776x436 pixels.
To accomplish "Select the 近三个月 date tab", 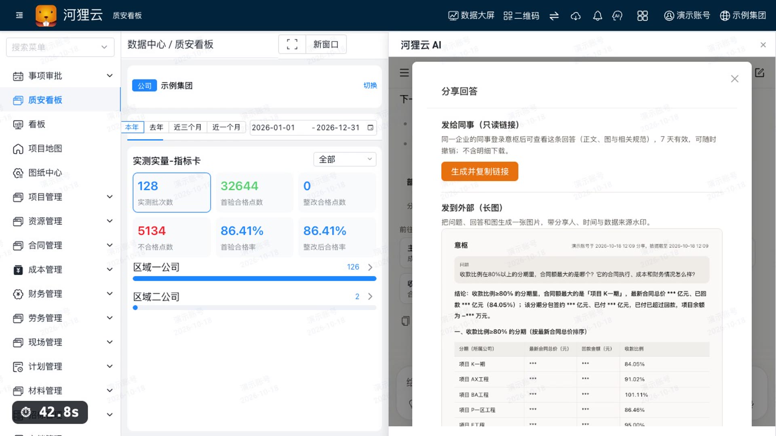I will 188,127.
